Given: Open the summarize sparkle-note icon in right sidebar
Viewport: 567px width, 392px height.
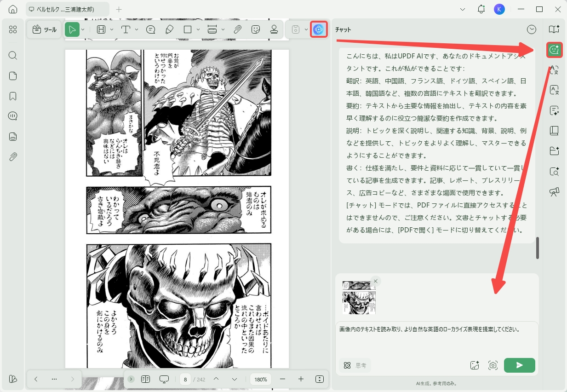Looking at the screenshot, I should click(x=554, y=110).
